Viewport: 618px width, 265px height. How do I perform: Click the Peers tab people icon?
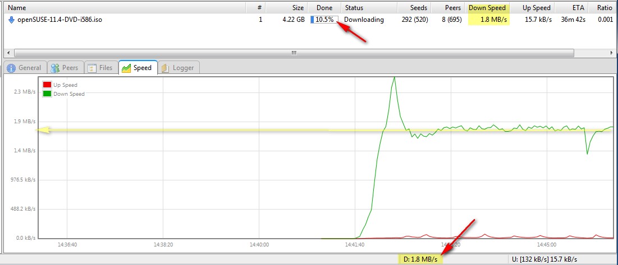55,68
